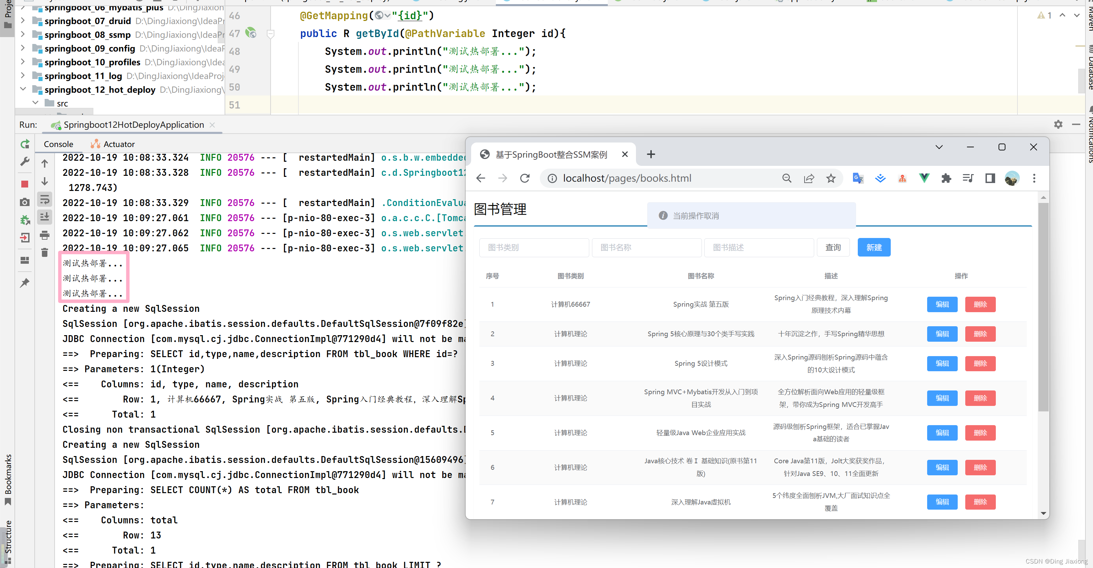Viewport: 1093px width, 568px height.
Task: Close the 基于SpringBoot整合SSM案例 browser tab
Action: point(625,155)
